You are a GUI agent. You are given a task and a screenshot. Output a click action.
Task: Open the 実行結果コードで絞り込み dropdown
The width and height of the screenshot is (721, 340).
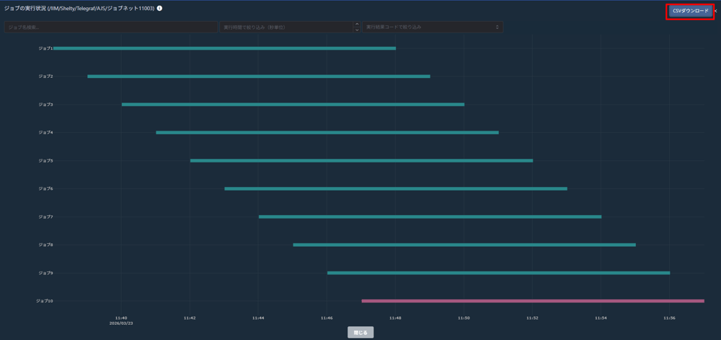click(x=432, y=27)
